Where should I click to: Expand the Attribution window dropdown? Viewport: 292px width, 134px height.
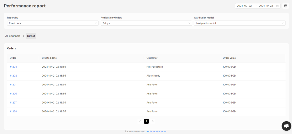coord(146,23)
